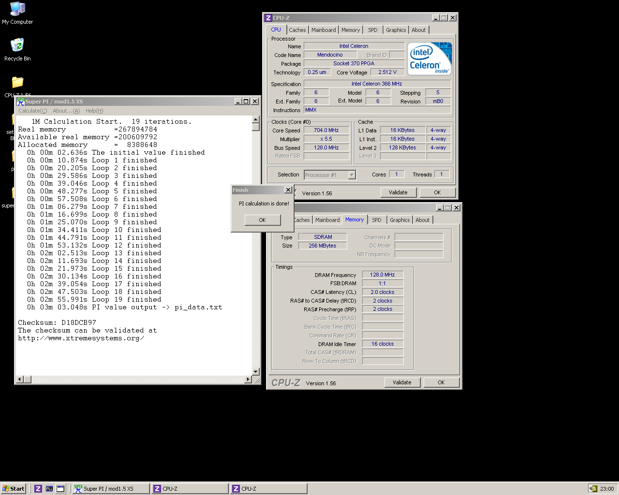619x495 pixels.
Task: Open the command prompt quick launch icon
Action: coord(60,489)
